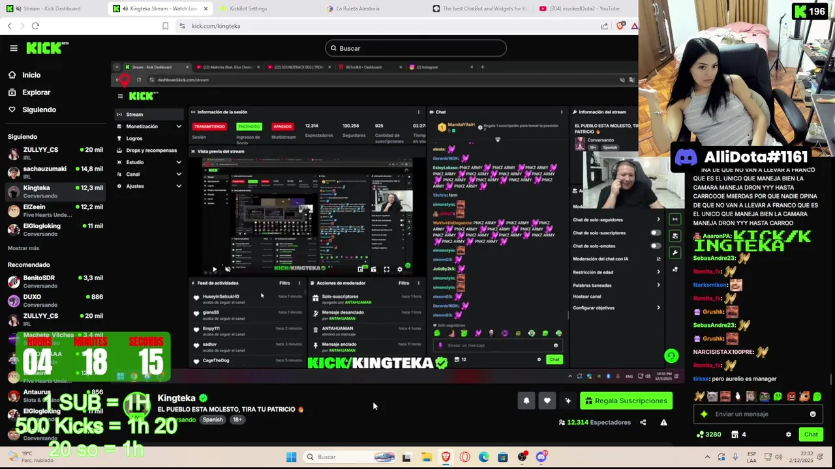Open Microsoft Edge from taskbar
The height and width of the screenshot is (469, 835).
tap(483, 457)
